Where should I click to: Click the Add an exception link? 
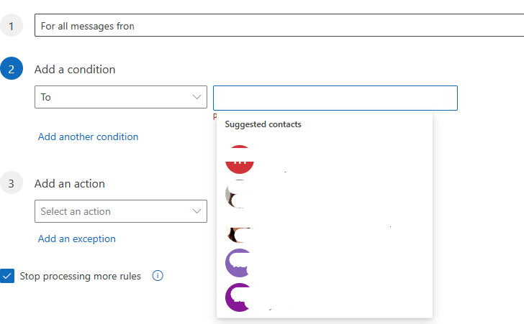click(x=76, y=239)
